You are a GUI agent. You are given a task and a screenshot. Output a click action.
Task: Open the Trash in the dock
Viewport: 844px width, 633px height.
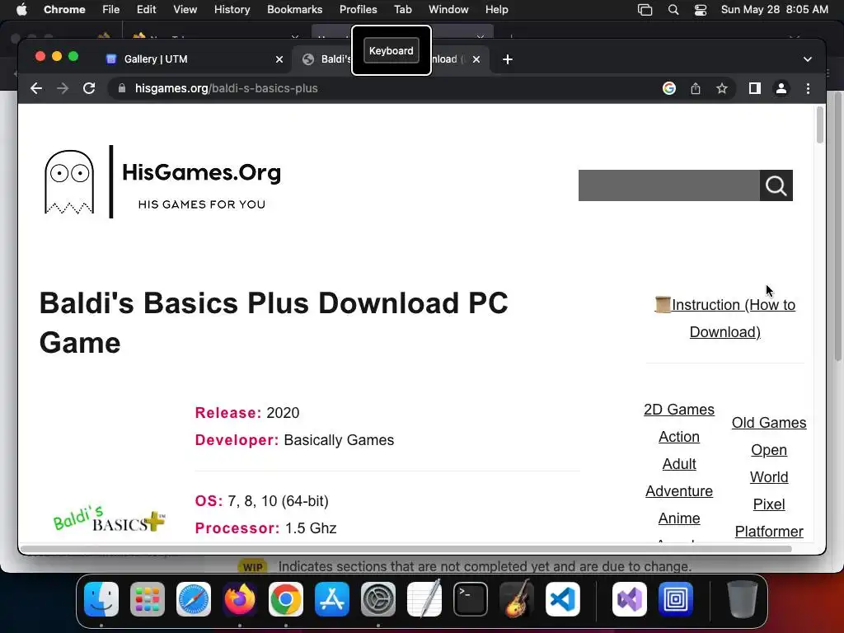[x=743, y=599]
